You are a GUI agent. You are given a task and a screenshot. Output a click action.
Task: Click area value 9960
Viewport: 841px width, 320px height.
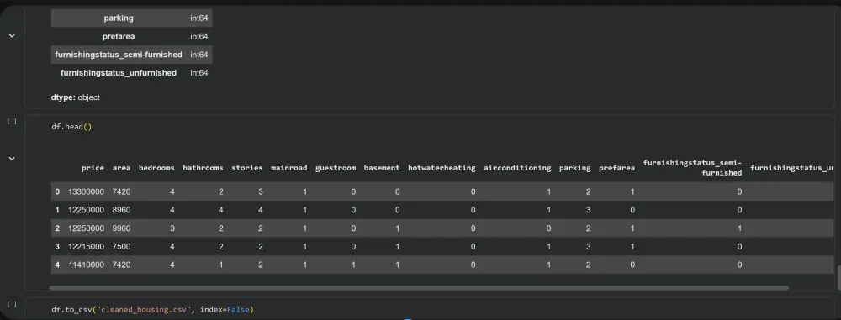coord(122,228)
